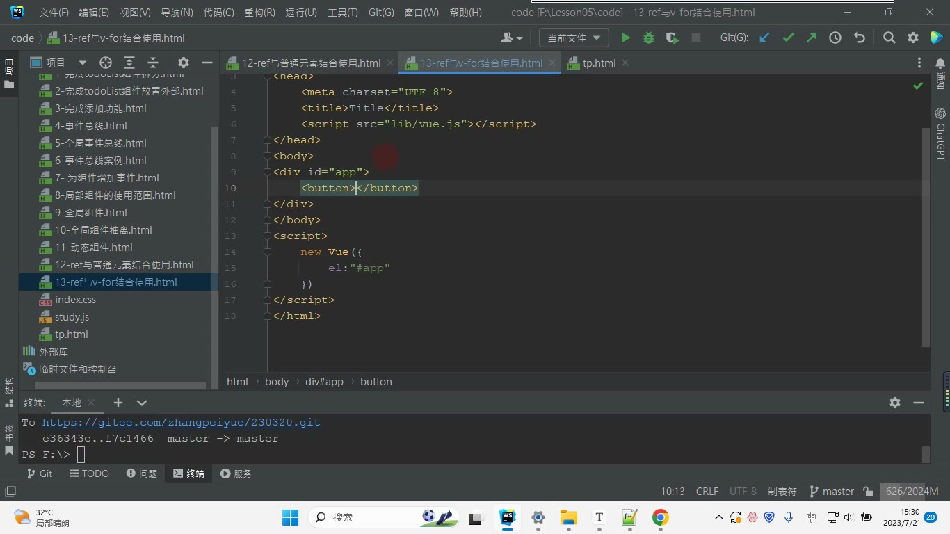Open project panel options gear icon
The height and width of the screenshot is (534, 950).
point(184,63)
